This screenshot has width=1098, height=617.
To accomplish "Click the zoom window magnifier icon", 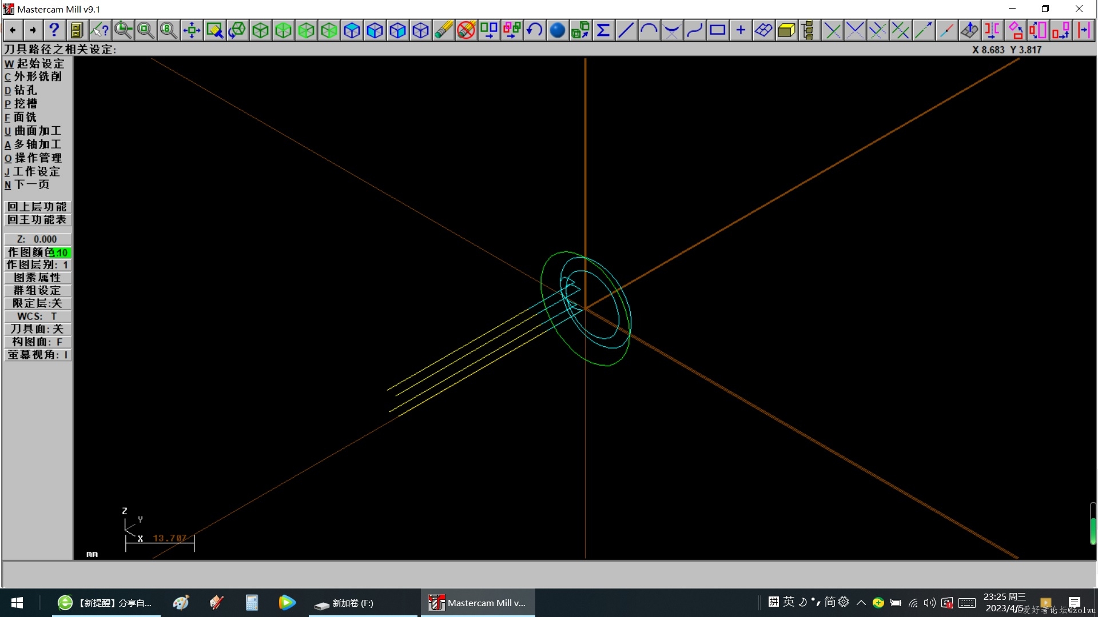I will pos(146,30).
